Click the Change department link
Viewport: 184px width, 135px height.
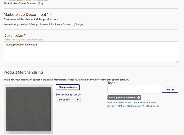tap(78, 24)
